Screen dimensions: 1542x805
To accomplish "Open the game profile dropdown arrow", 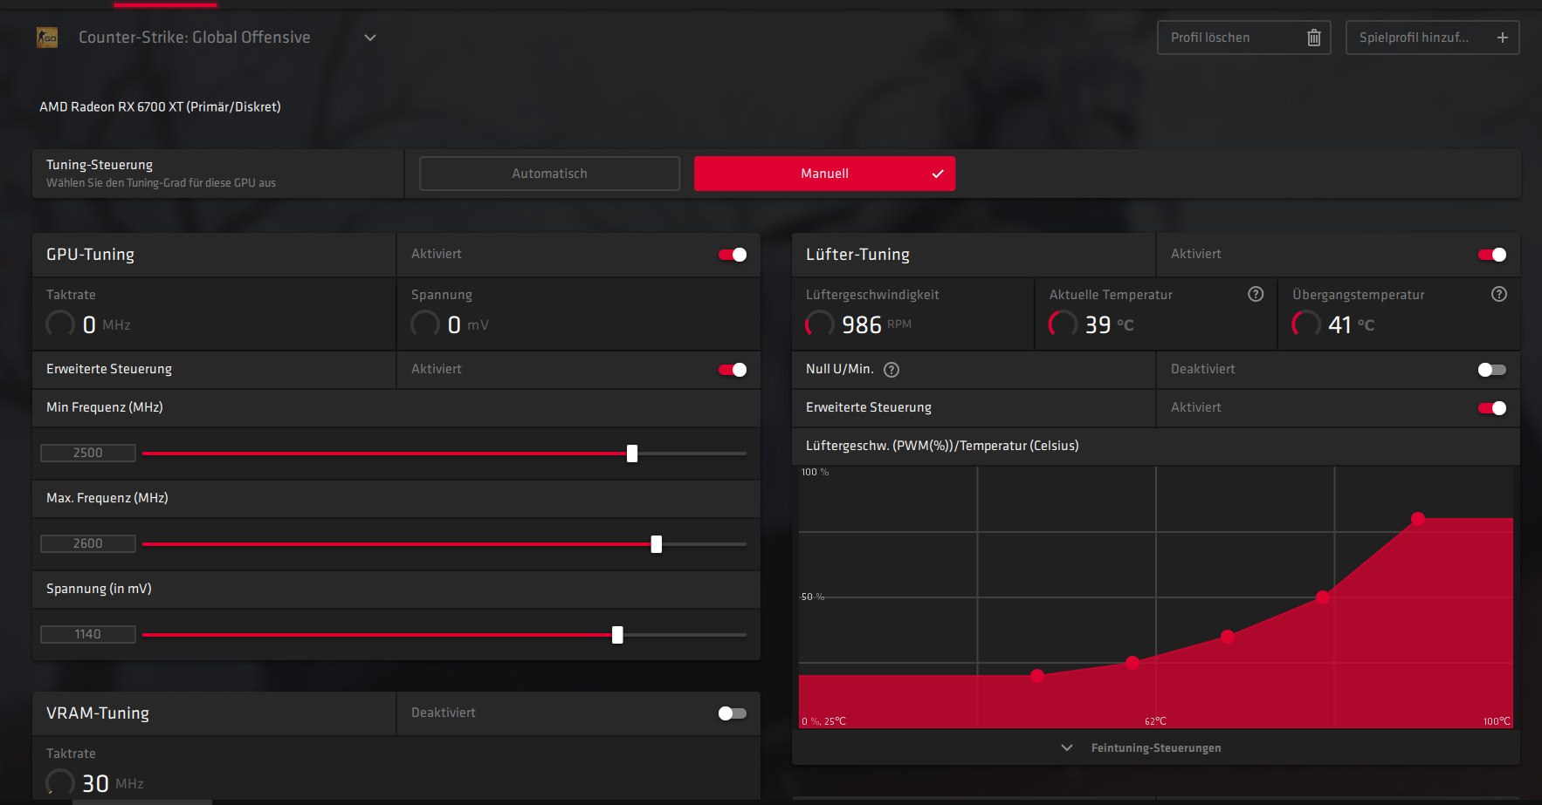I will 370,38.
